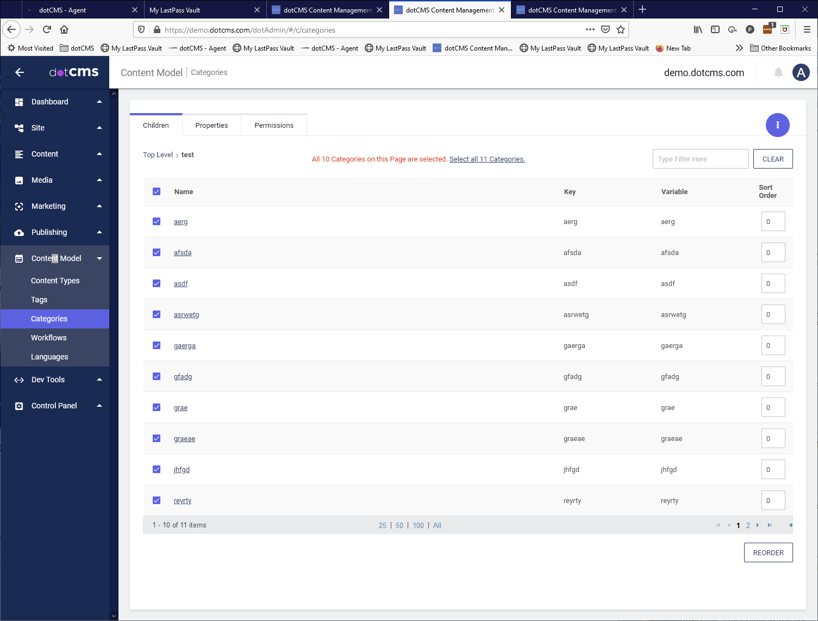
Task: Click the back arrow beside the dotCMS logo
Action: (x=20, y=72)
